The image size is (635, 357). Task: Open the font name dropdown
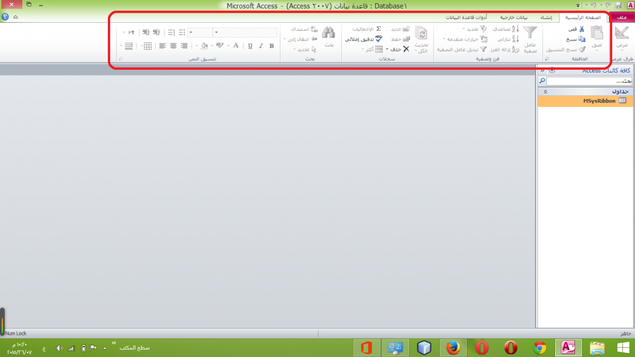point(216,32)
